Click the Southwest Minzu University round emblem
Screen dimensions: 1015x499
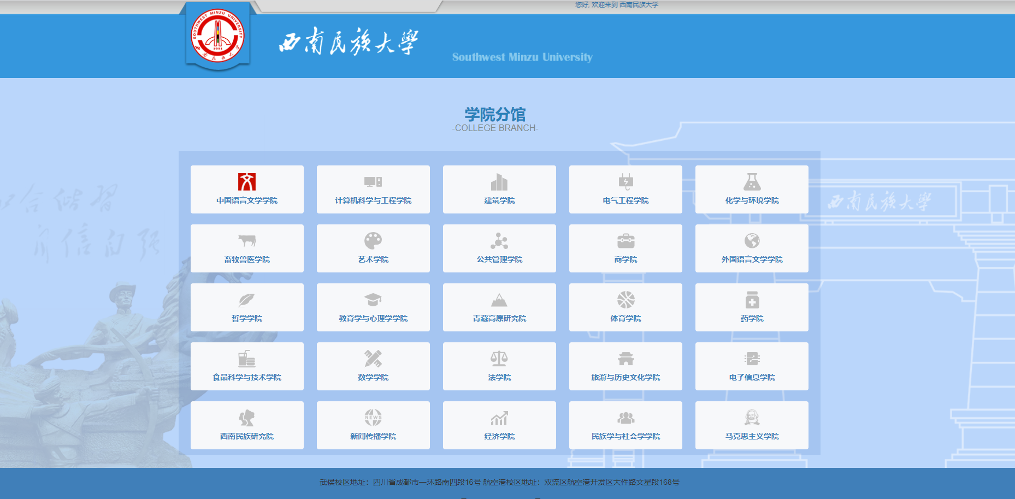217,35
